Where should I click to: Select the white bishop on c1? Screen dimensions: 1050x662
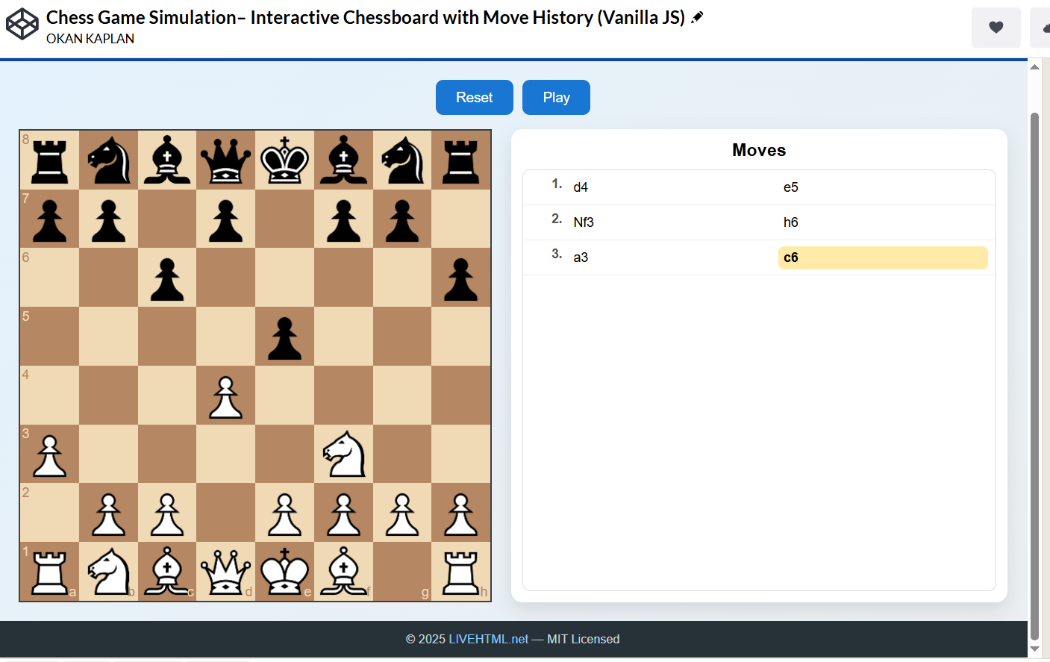[167, 572]
